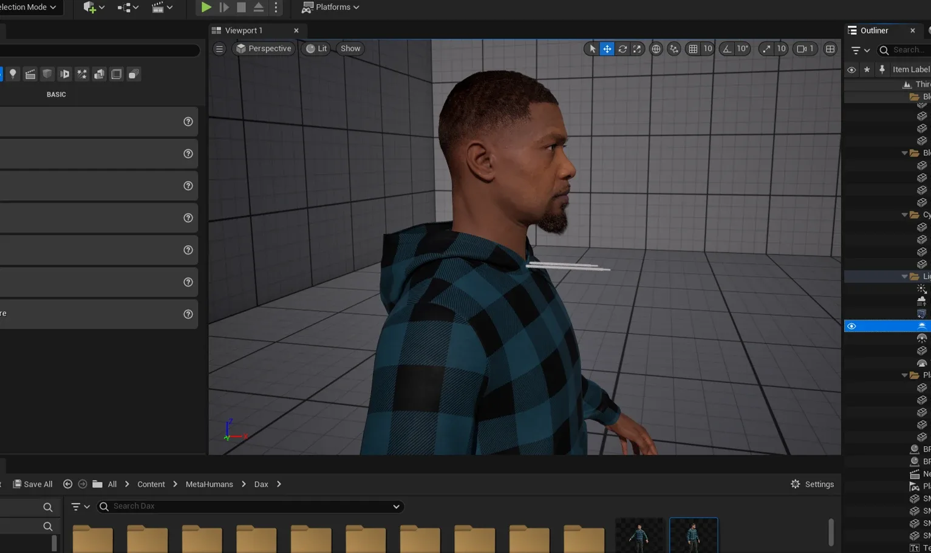The height and width of the screenshot is (553, 931).
Task: Open the Visual Effects category icon
Action: pyautogui.click(x=82, y=73)
